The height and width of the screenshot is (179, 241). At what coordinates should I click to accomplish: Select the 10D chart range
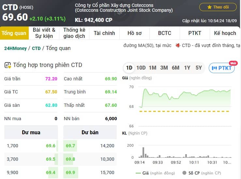141,68
